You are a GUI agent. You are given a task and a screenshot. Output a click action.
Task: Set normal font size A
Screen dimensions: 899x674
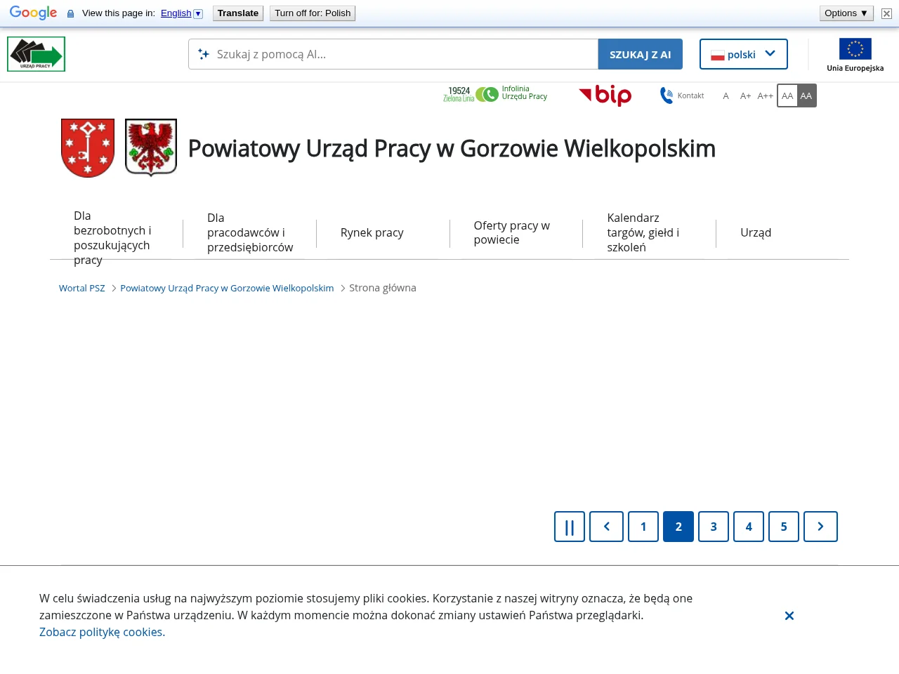(726, 96)
